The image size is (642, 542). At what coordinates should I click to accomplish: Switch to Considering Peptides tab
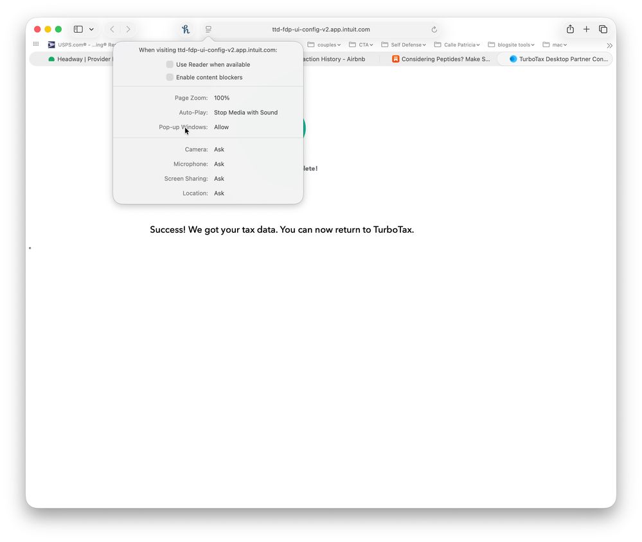click(443, 59)
